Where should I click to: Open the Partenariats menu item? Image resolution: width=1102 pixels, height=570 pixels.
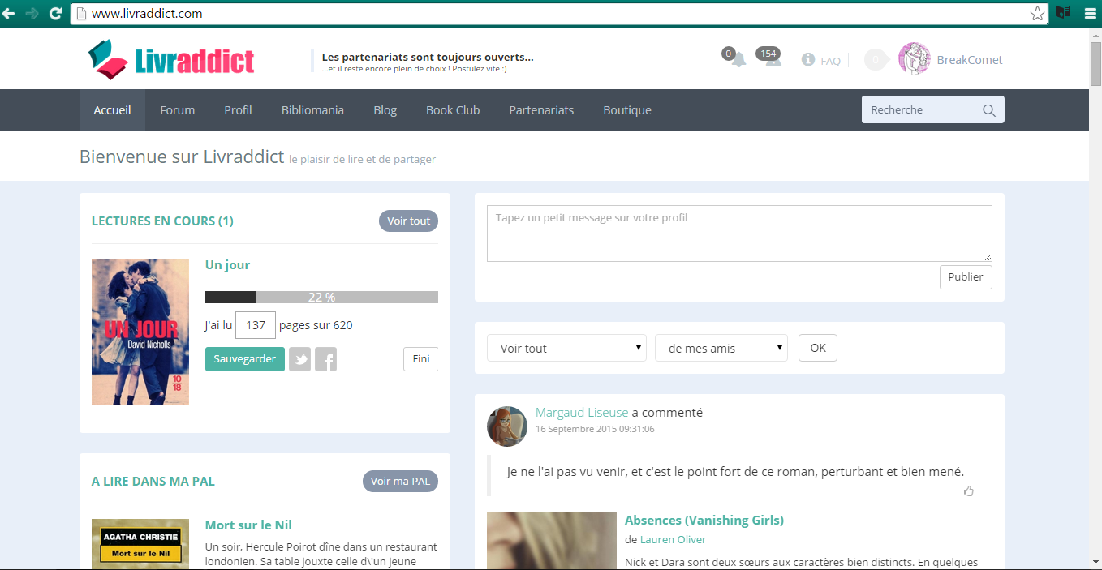(x=541, y=110)
